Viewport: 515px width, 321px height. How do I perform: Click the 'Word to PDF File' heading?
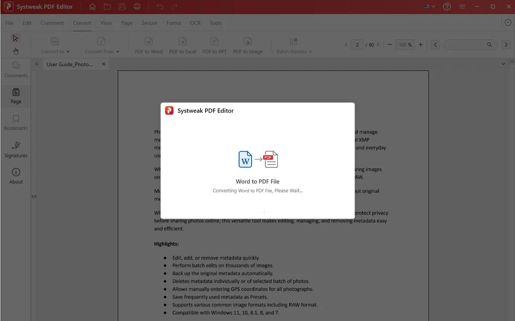pyautogui.click(x=258, y=182)
